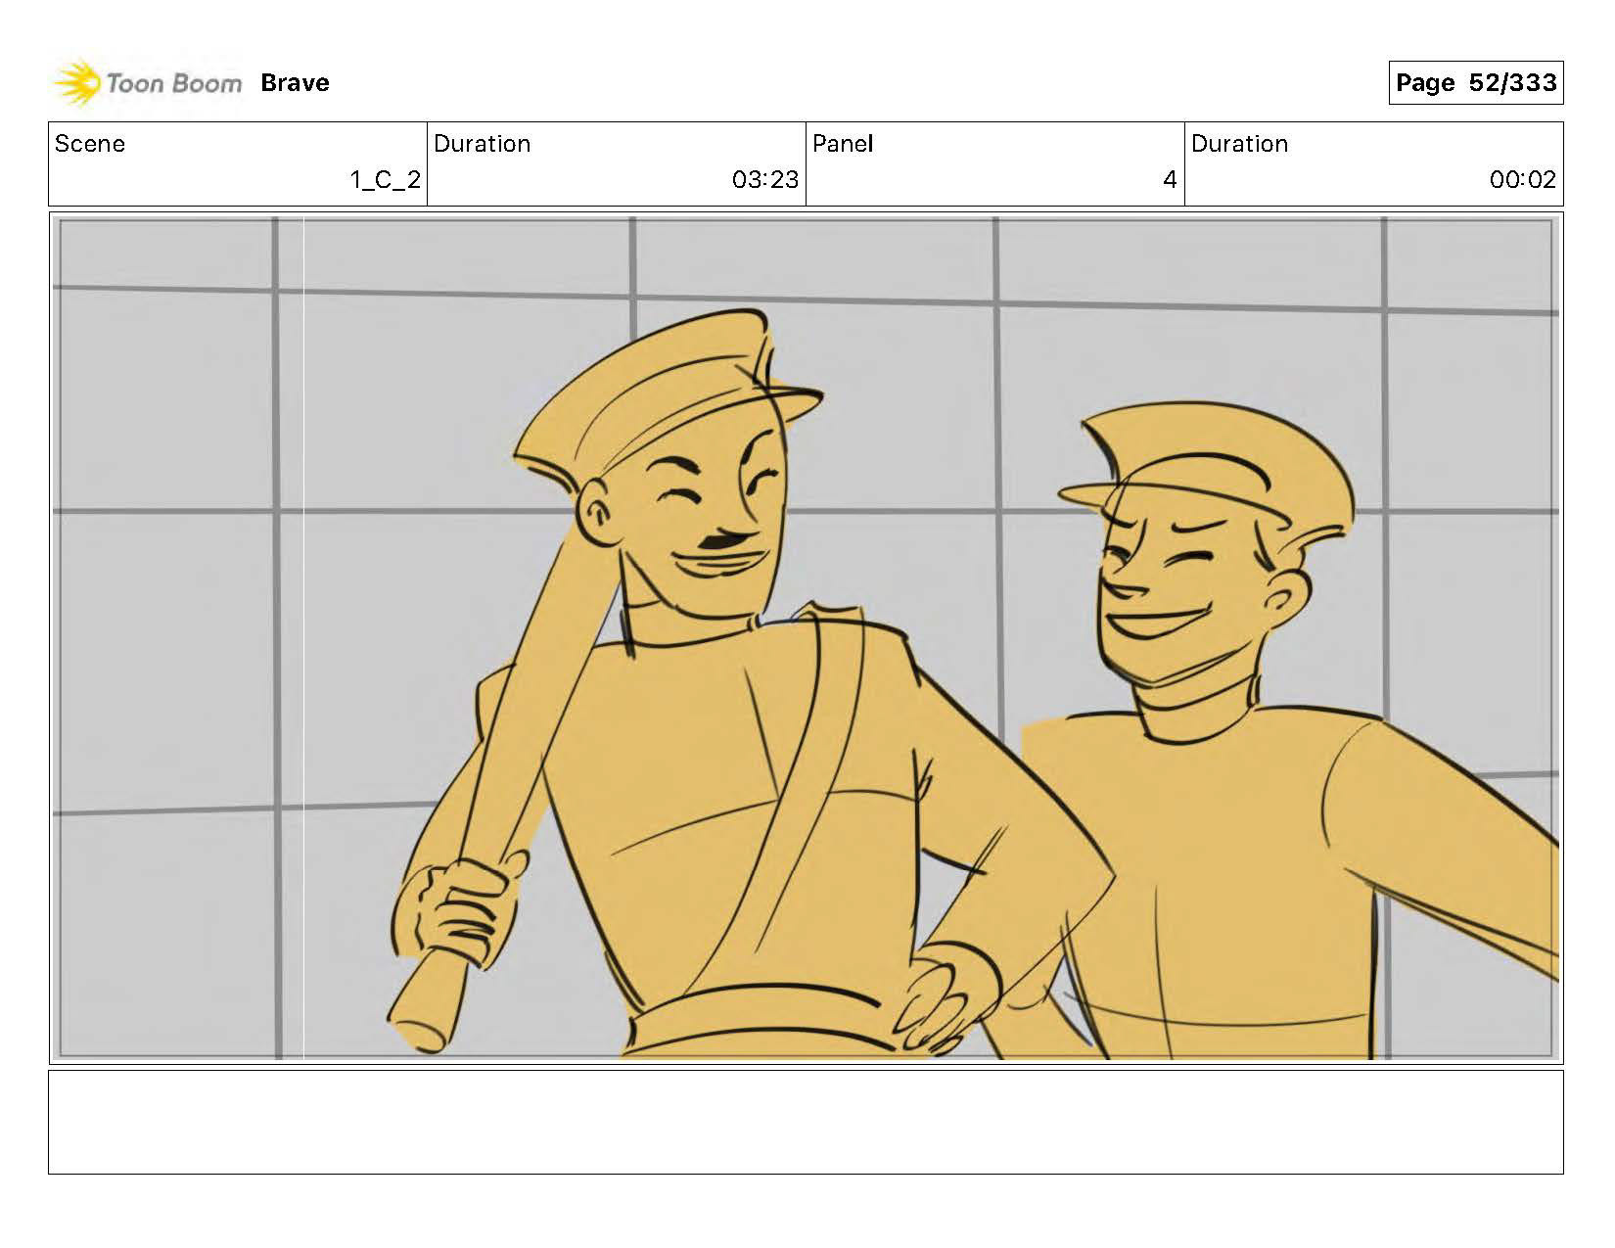Select the panel duration value "00:02"
Screen dimensions: 1615x1248
(1523, 180)
